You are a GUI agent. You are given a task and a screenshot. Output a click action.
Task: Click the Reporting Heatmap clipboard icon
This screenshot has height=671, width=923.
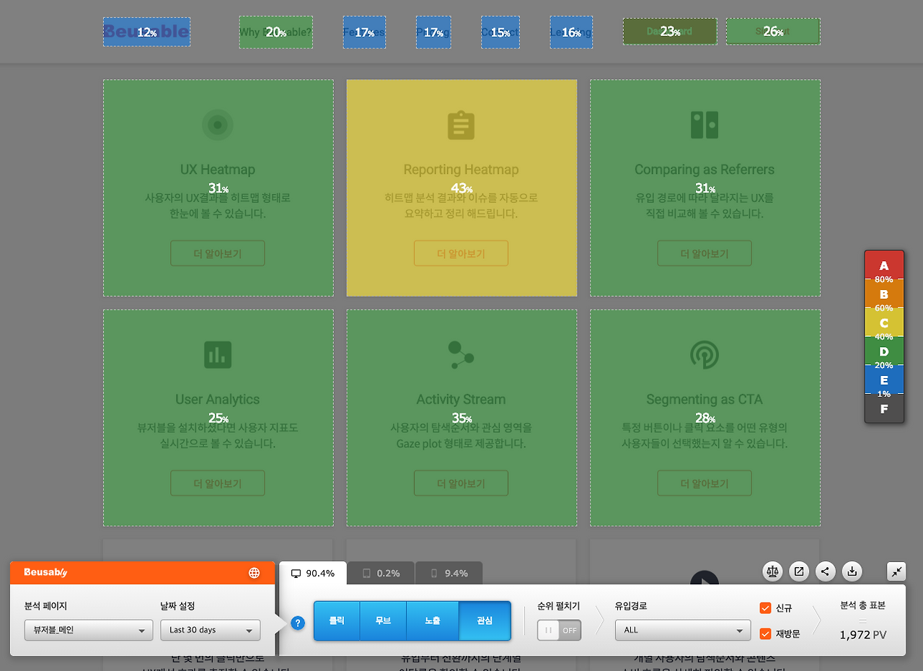coord(461,125)
